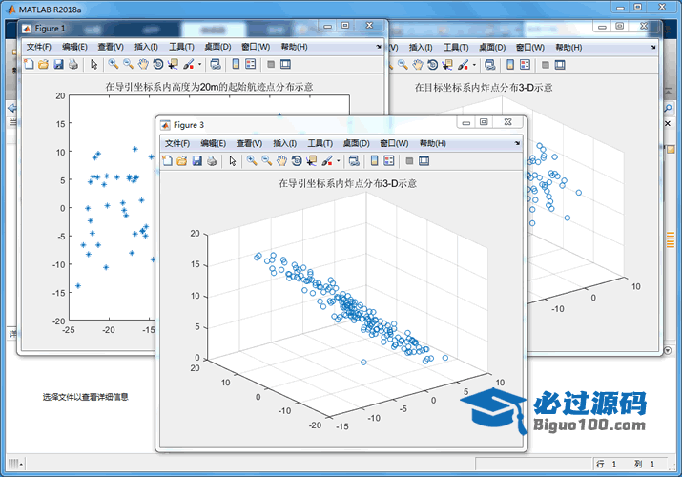The image size is (682, 477).
Task: Click MATLAB search magnifier icon at right edge
Action: coord(669,108)
